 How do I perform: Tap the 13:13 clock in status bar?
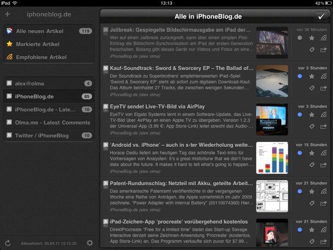coord(166,3)
